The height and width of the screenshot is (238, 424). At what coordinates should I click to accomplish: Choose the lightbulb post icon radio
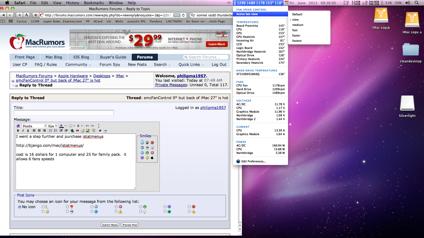click(140, 211)
